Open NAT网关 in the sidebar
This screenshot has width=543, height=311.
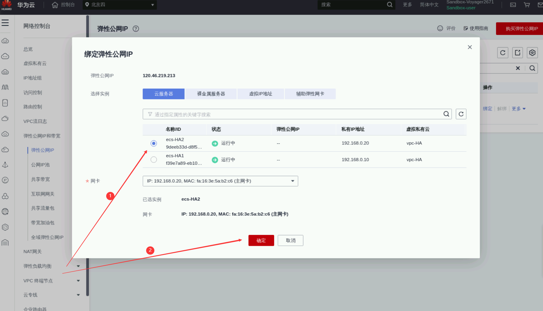point(33,251)
